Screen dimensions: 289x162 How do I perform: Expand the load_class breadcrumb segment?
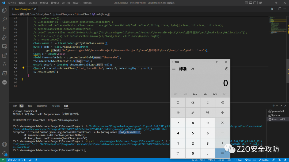44,14
